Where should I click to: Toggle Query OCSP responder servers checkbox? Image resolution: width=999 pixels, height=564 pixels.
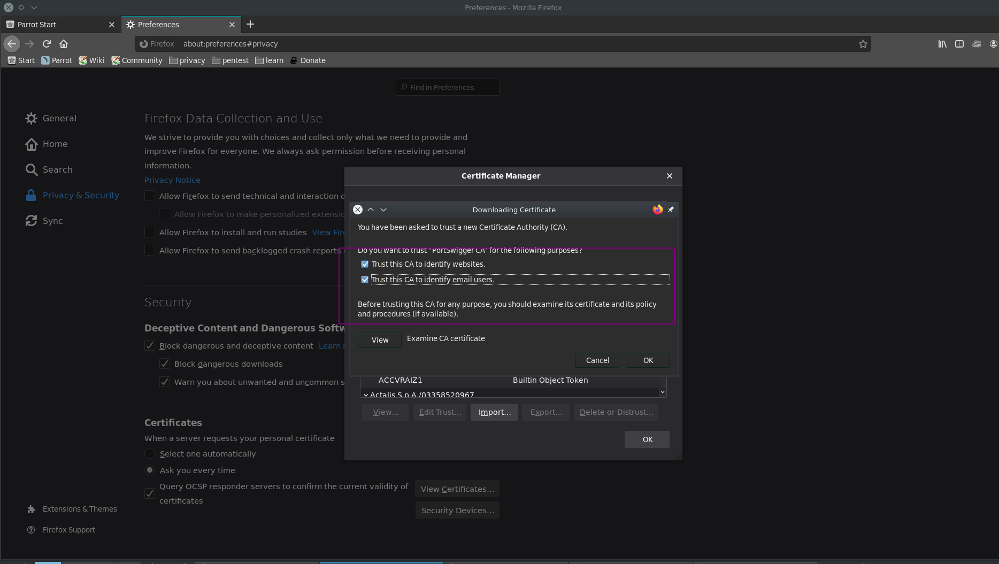pyautogui.click(x=150, y=493)
